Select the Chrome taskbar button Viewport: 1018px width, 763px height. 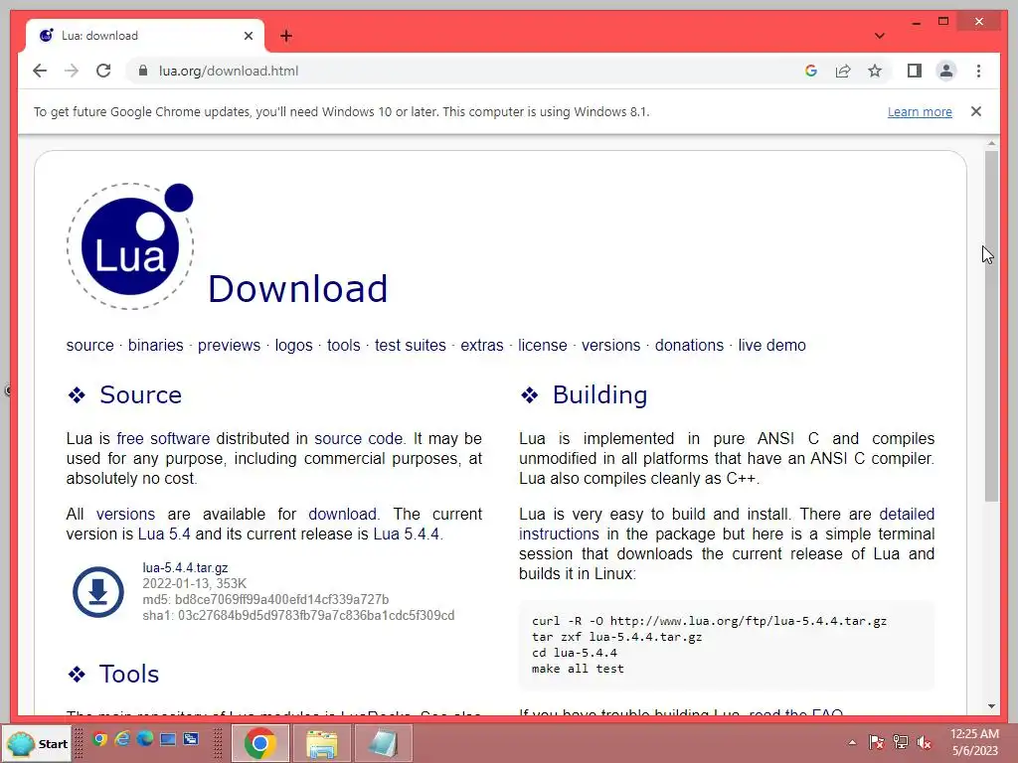(x=259, y=743)
